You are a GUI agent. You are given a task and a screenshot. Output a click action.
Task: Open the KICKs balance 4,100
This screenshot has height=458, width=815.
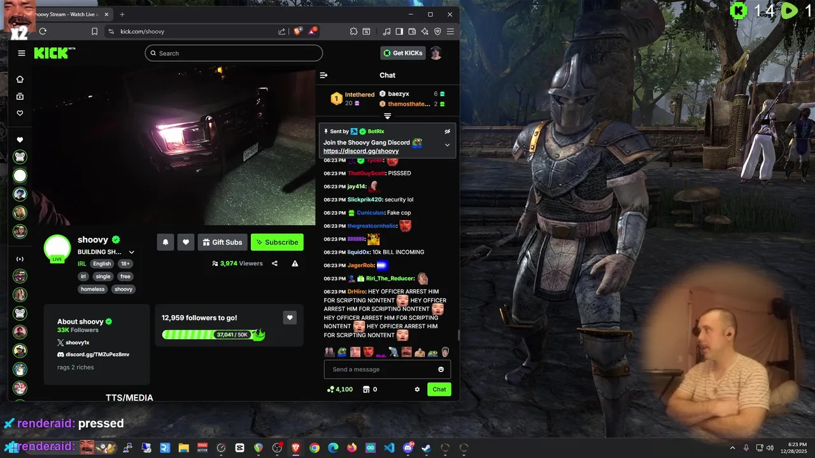339,389
